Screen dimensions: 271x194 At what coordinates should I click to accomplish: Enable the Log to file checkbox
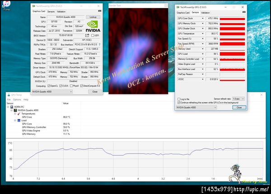click(179, 99)
